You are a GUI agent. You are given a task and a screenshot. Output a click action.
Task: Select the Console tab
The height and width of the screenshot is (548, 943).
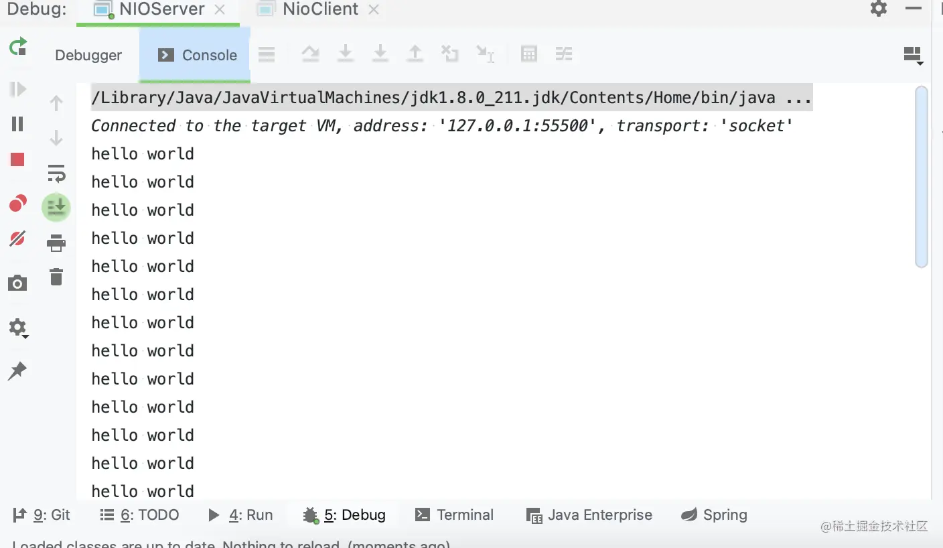[x=195, y=55]
